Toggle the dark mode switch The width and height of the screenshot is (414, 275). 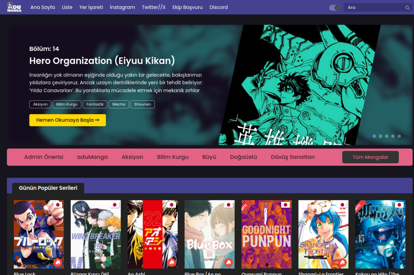(x=334, y=8)
